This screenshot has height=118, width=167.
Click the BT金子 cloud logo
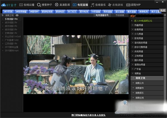4,5
